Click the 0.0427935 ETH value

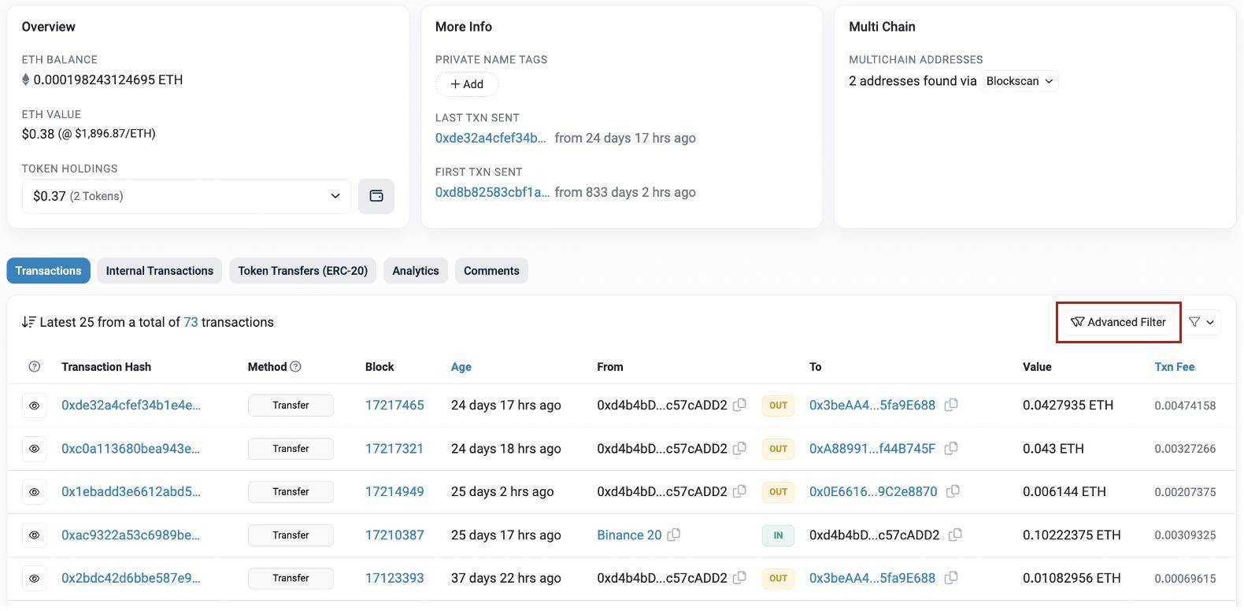[x=1068, y=405]
